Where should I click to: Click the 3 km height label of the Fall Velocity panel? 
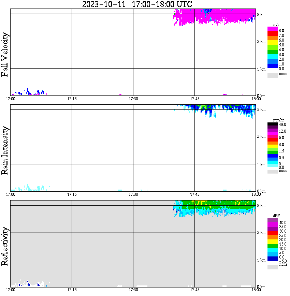click(x=261, y=15)
